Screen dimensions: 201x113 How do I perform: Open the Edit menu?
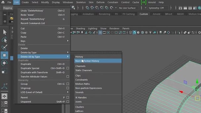point(16,2)
